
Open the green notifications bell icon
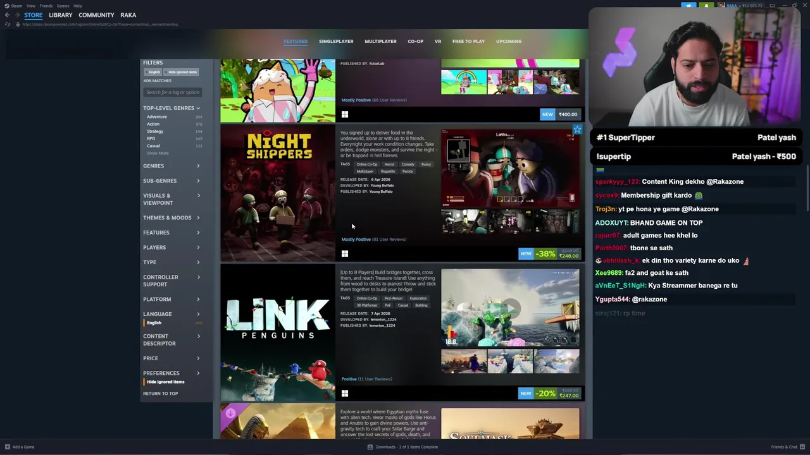tap(706, 6)
